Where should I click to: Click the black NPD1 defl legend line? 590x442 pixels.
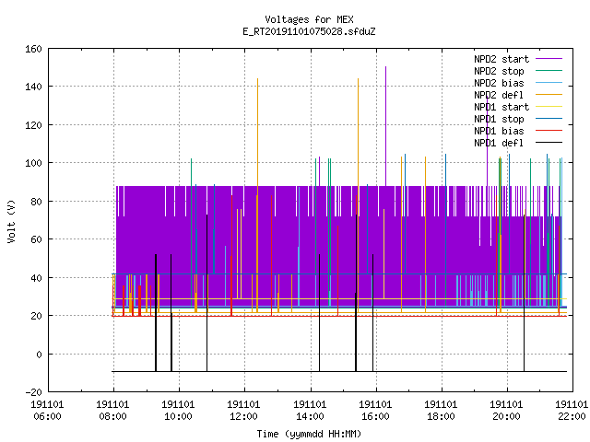[x=549, y=143]
